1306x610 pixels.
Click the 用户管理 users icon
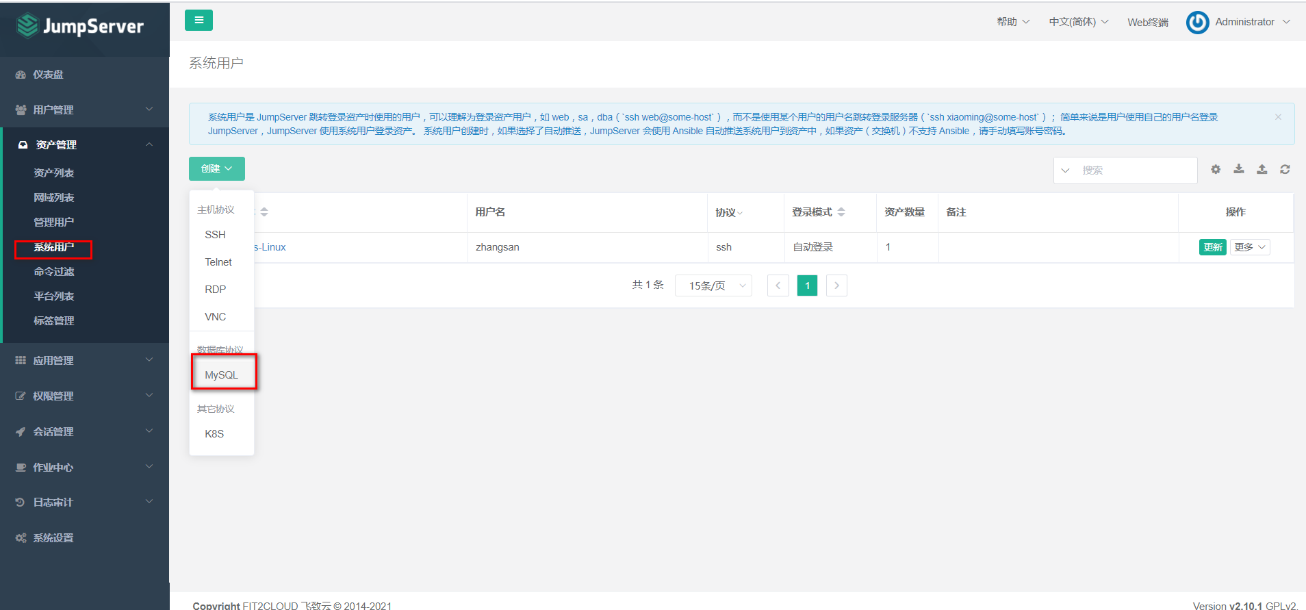click(x=21, y=110)
